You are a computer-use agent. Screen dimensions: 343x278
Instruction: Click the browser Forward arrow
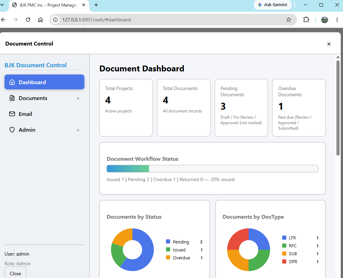15,20
